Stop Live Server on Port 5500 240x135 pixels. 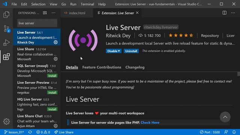[x=210, y=132]
